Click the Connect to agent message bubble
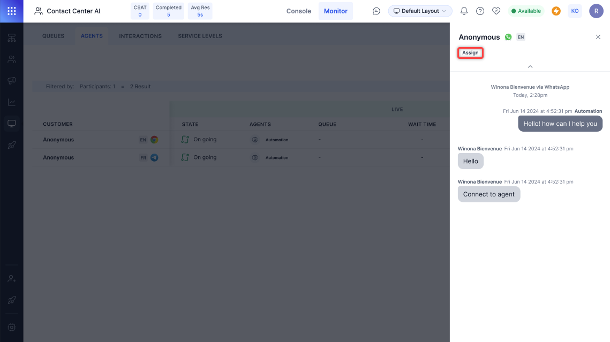 [x=489, y=194]
